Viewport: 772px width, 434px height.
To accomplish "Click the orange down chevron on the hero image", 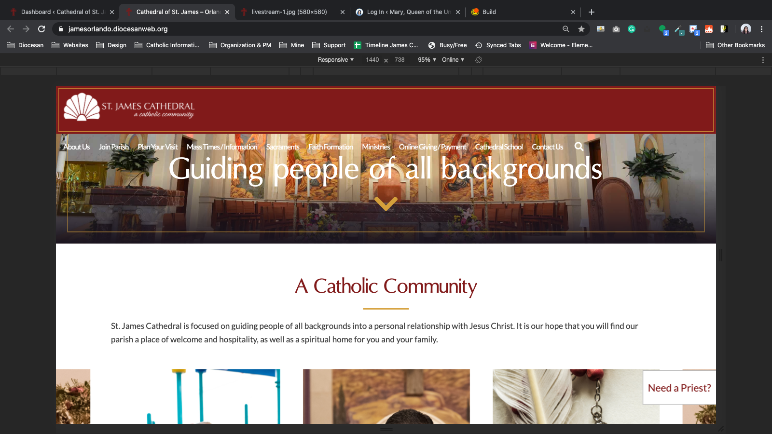I will click(386, 203).
